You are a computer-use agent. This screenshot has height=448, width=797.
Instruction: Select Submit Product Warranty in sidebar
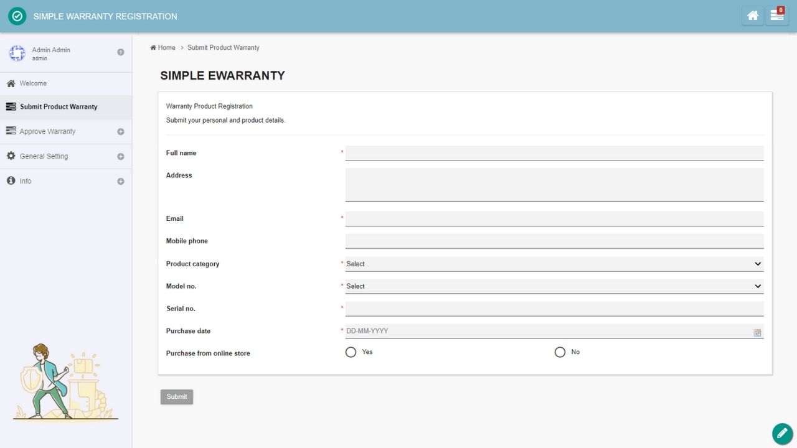click(59, 107)
